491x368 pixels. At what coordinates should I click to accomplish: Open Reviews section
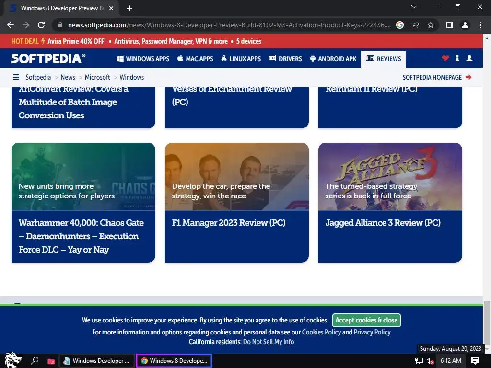383,59
